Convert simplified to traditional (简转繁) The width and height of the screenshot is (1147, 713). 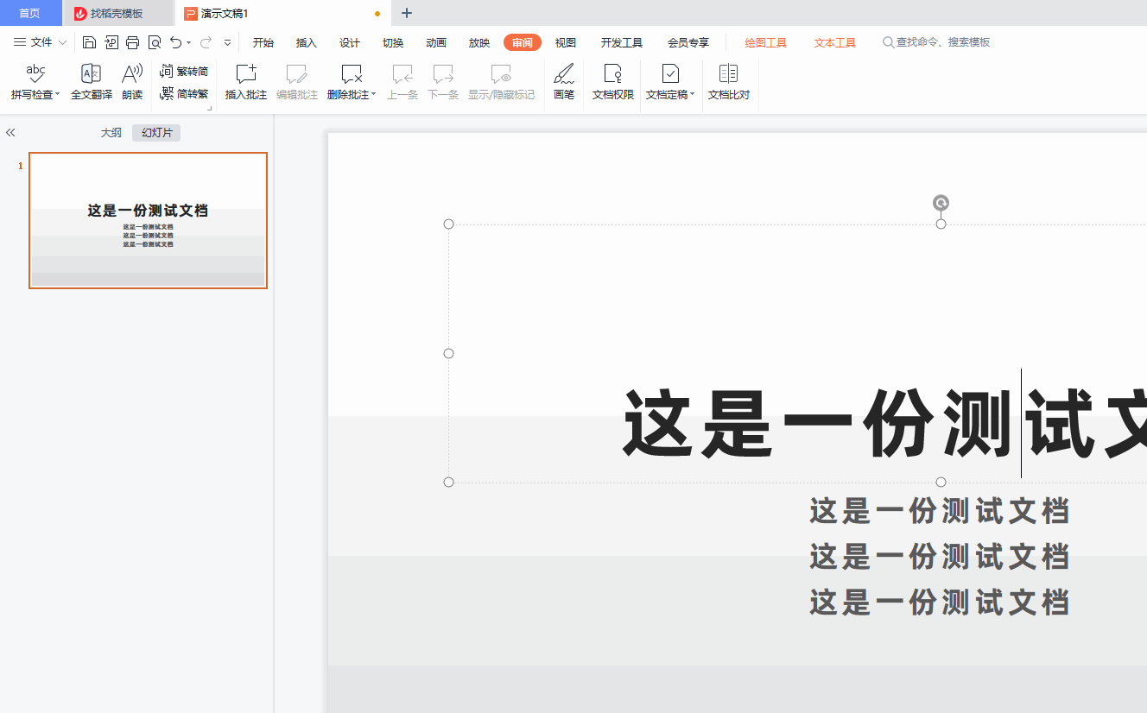184,94
